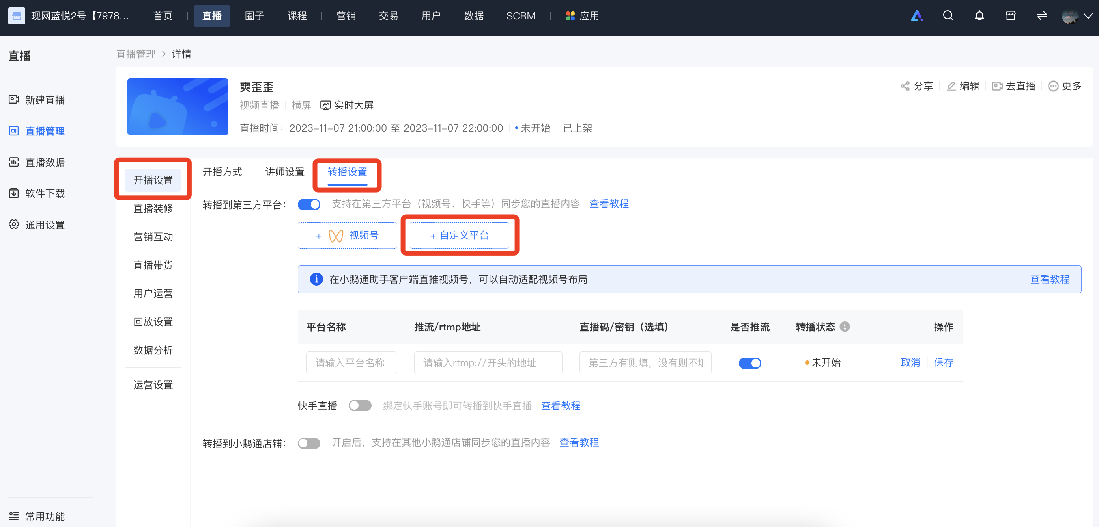Viewport: 1099px width, 527px height.
Task: Click the 实时大屏 screen icon
Action: tap(325, 105)
